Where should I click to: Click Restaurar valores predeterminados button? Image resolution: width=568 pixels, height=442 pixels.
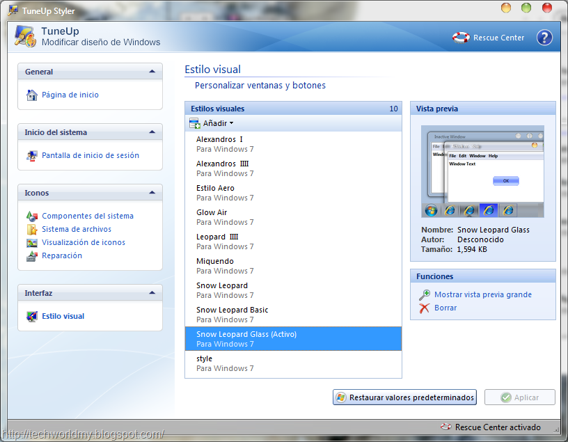pyautogui.click(x=404, y=397)
